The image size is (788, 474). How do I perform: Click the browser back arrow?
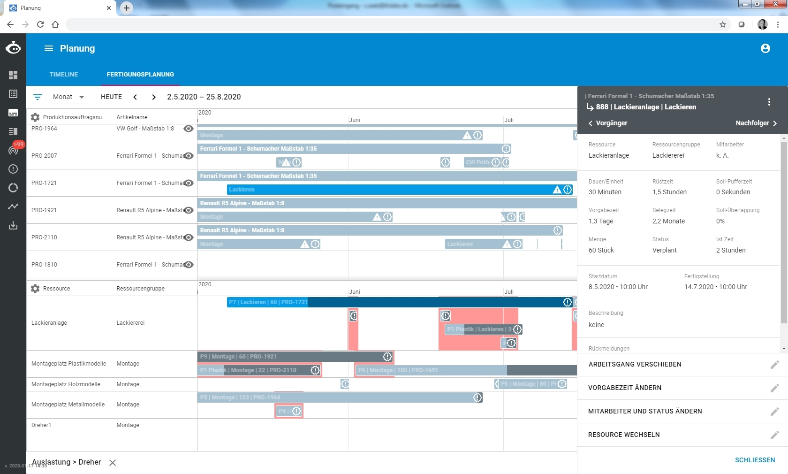point(10,24)
